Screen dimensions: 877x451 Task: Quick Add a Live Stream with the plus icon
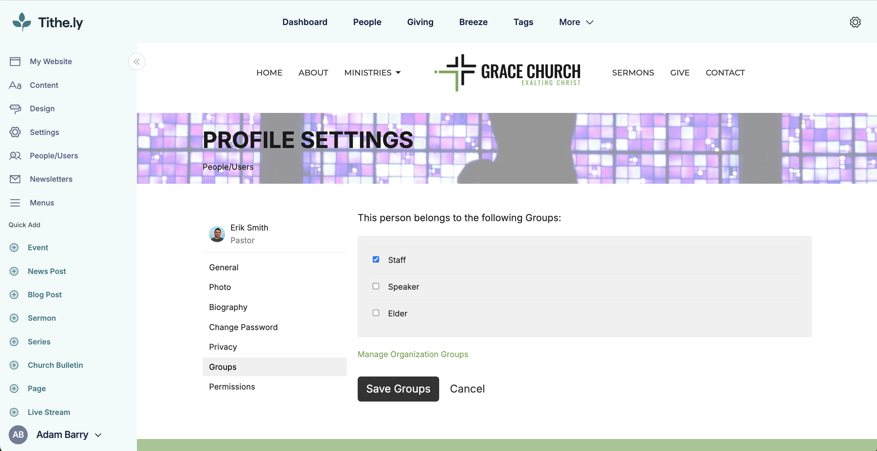pos(14,412)
